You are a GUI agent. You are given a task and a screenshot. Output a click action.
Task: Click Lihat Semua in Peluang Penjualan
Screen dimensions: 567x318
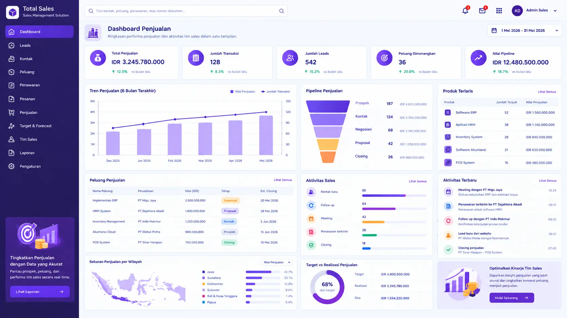click(x=282, y=180)
